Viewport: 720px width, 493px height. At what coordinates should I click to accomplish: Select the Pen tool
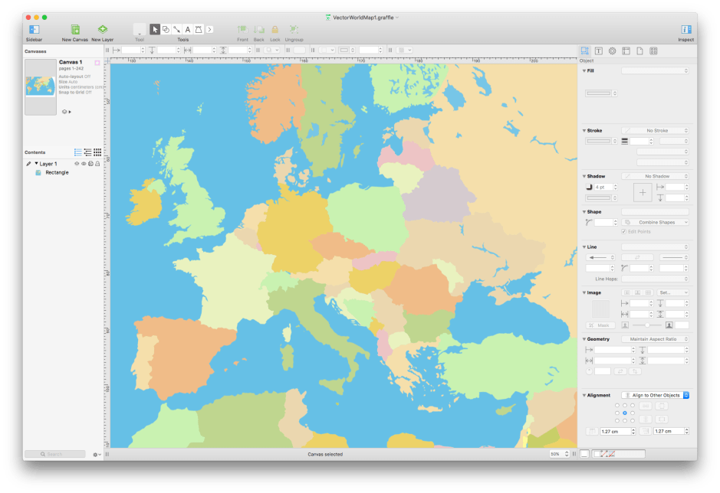pyautogui.click(x=198, y=29)
